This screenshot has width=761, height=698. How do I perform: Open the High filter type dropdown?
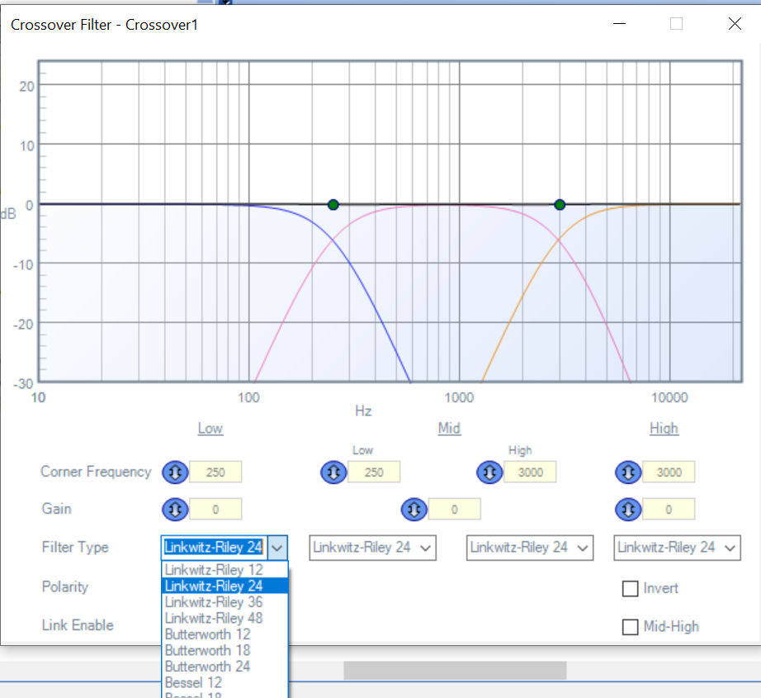click(x=677, y=548)
